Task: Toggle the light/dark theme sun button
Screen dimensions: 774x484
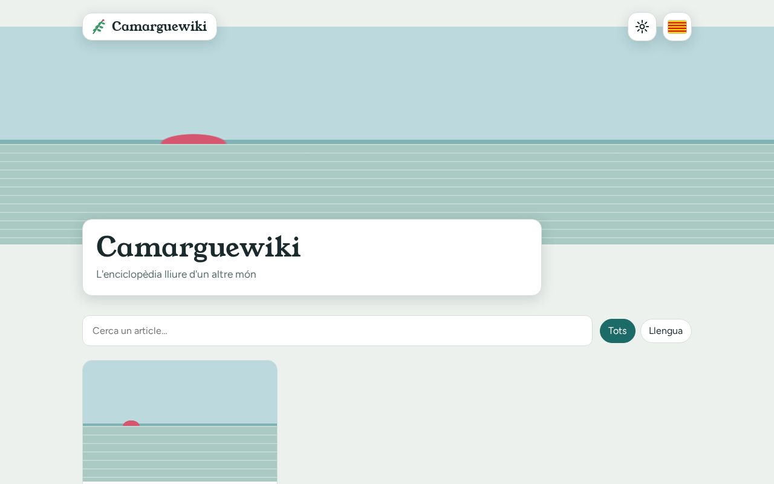Action: (x=642, y=27)
